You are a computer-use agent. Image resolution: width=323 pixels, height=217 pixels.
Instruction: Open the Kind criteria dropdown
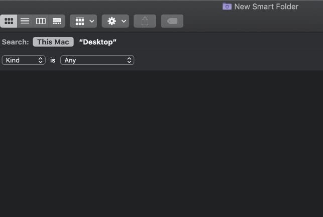[24, 60]
